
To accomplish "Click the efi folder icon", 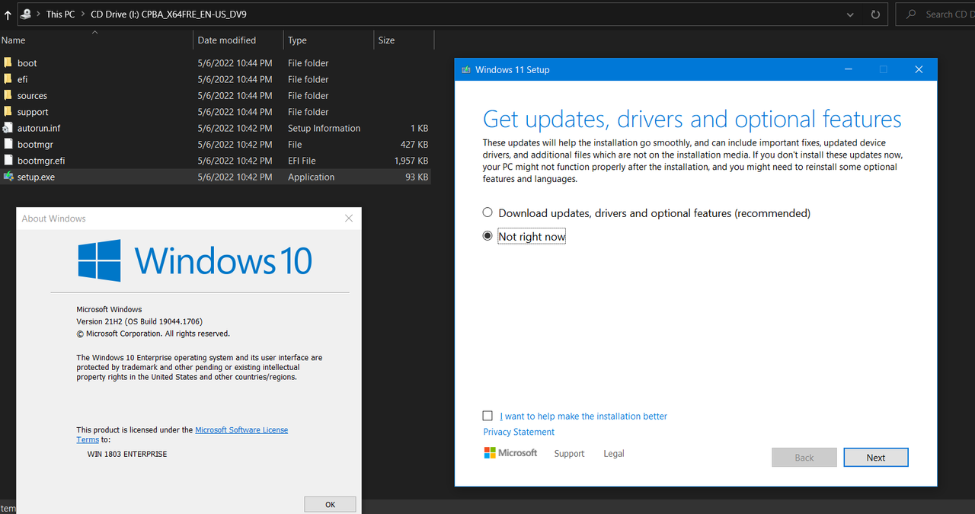I will 8,79.
